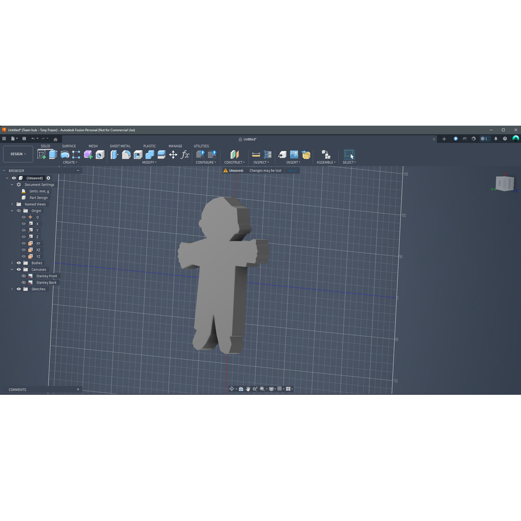Click the job status clock indicator

point(484,138)
